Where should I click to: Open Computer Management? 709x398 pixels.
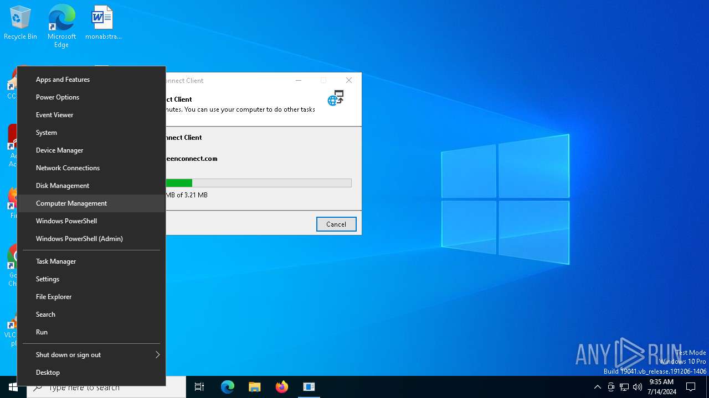(91, 203)
